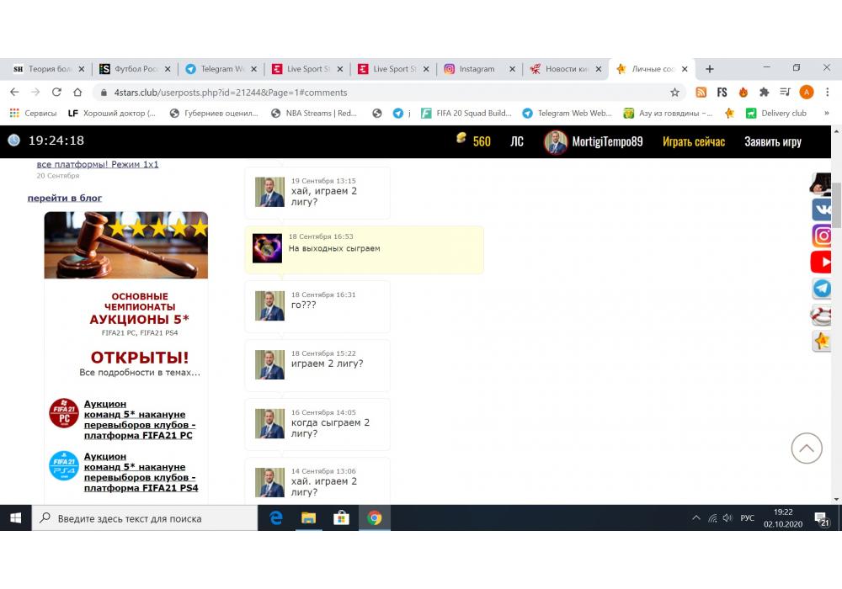Switch to the Instagram browser tab
Viewport: 842px width, 589px height.
pos(477,69)
